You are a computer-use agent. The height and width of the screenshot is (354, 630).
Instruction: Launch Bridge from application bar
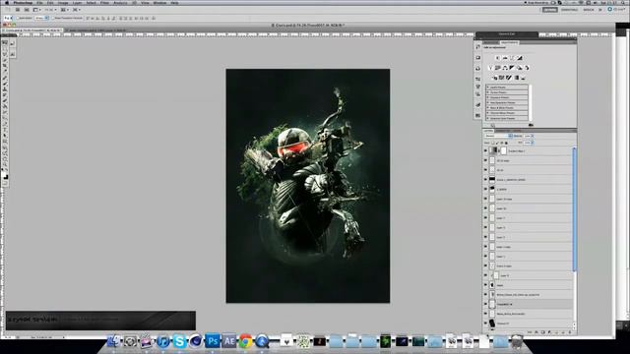click(18, 10)
